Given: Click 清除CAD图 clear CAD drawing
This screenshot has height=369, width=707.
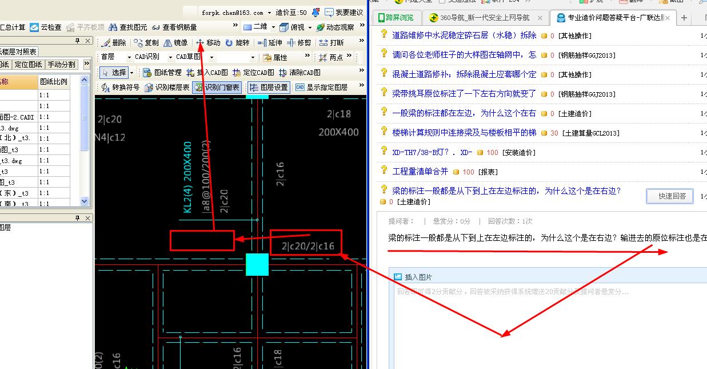Looking at the screenshot, I should (x=299, y=73).
